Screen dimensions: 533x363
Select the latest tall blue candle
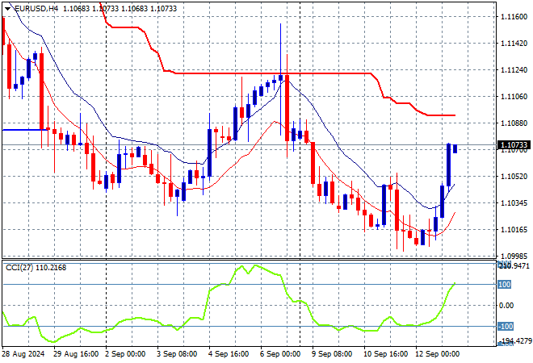[448, 165]
